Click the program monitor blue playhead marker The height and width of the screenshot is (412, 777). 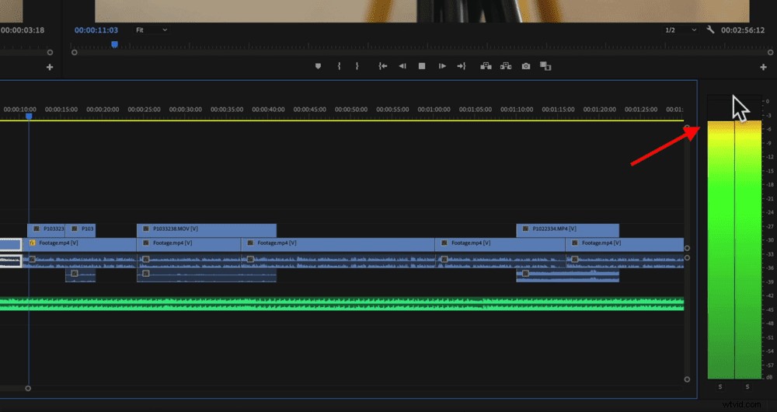114,44
